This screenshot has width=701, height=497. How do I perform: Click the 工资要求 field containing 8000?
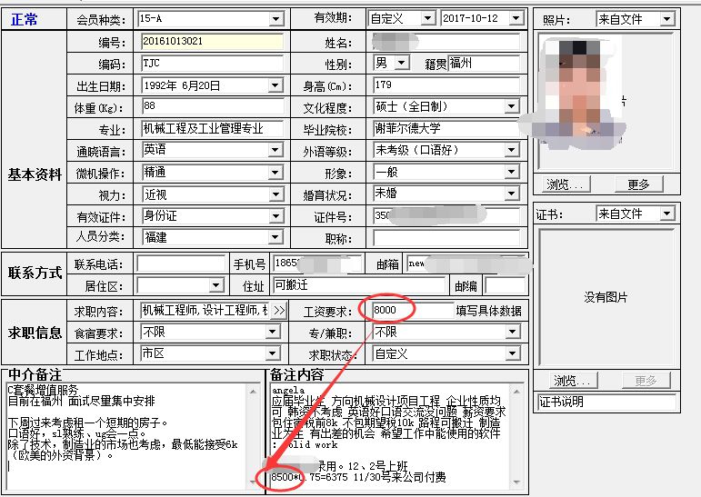click(412, 310)
